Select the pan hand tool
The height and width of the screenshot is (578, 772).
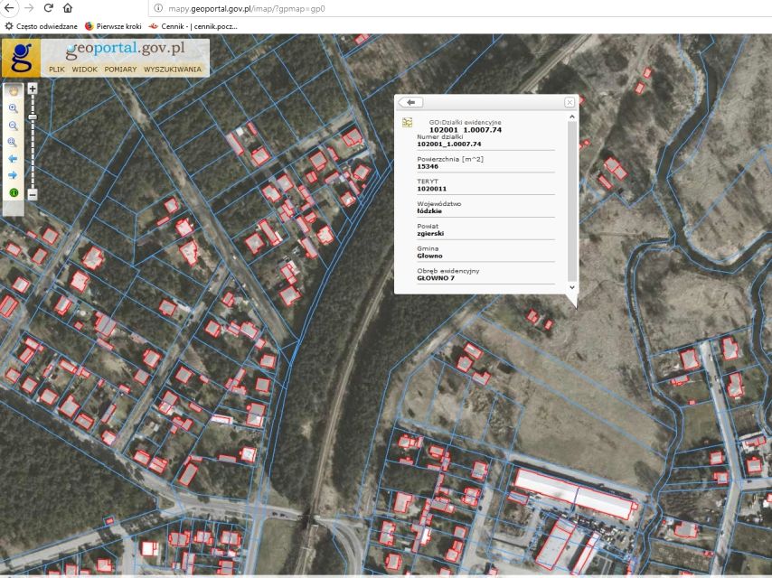click(x=13, y=91)
